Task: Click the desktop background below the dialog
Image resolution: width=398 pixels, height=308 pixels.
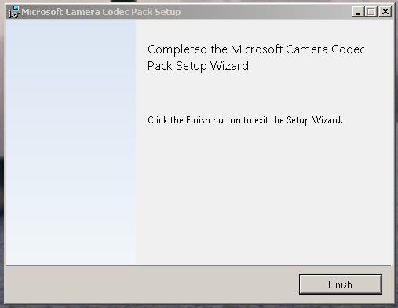Action: (199, 306)
